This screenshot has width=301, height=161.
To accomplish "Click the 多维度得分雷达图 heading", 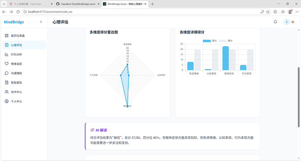I will click(104, 32).
